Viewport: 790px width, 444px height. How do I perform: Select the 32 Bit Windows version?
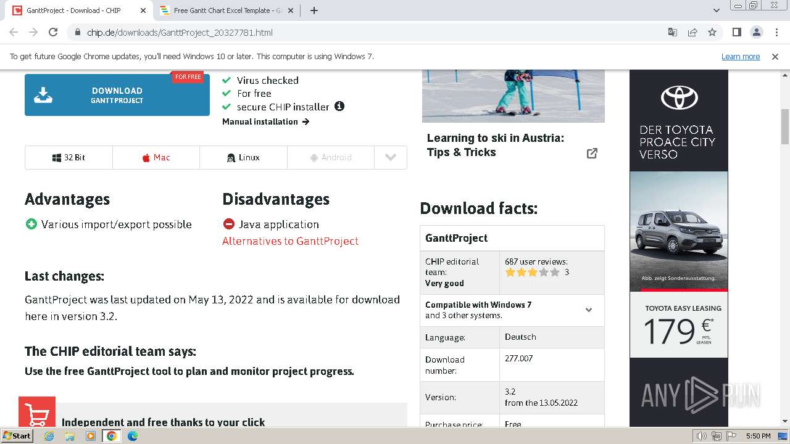click(x=69, y=157)
